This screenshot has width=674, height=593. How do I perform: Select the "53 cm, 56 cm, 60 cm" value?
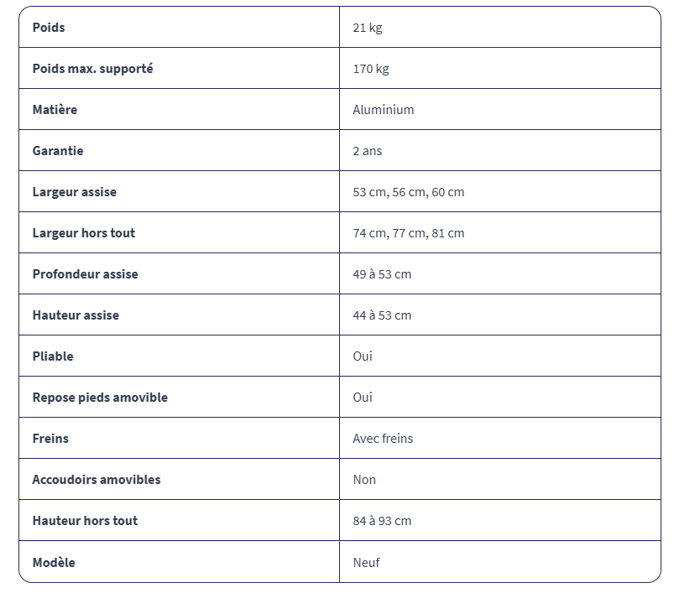[x=409, y=192]
